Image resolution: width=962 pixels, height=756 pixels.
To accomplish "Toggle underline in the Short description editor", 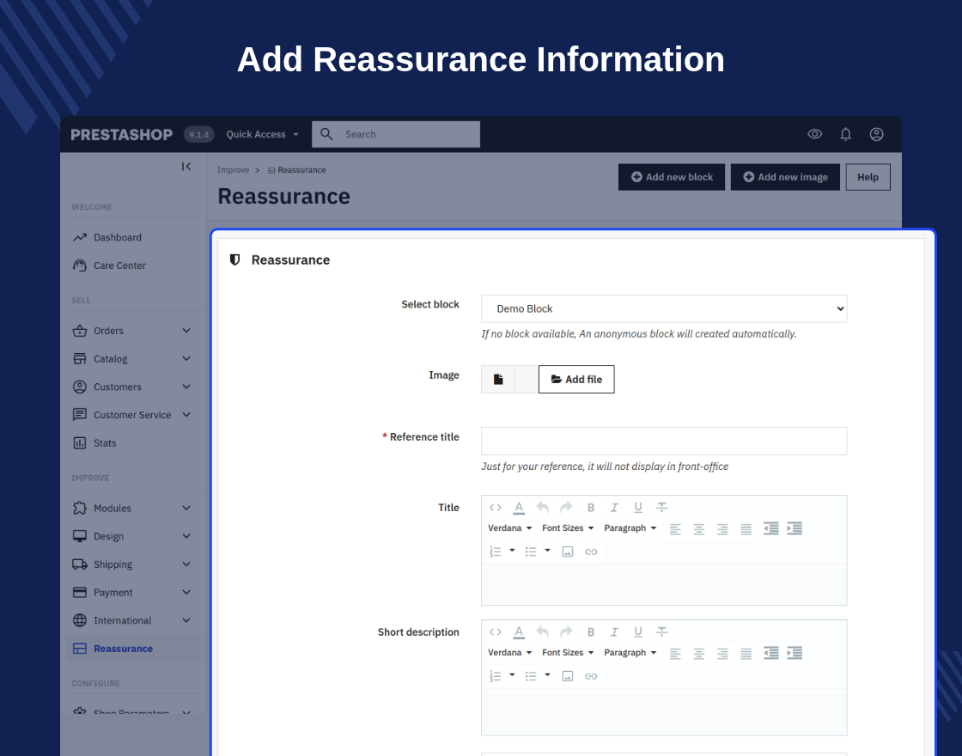I will tap(638, 632).
